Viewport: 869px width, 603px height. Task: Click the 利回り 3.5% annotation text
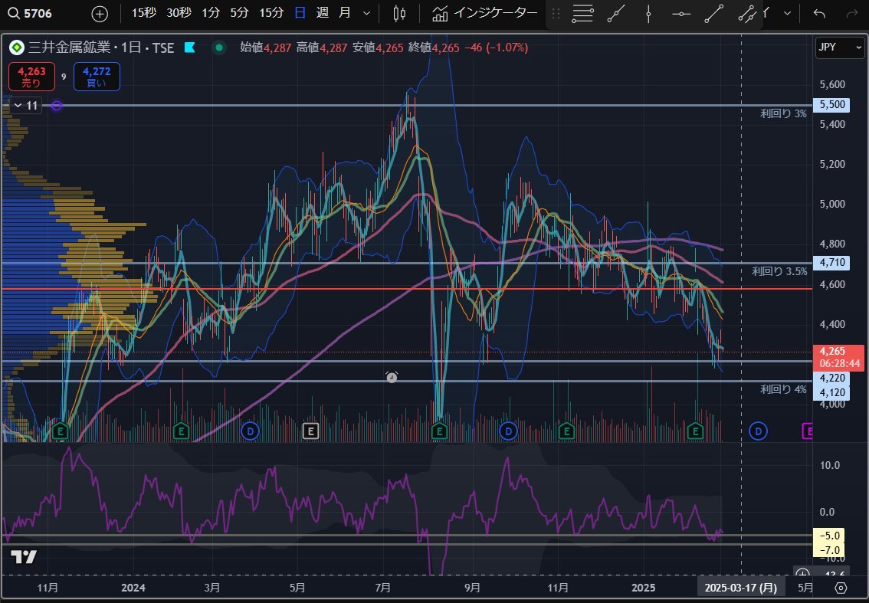click(x=779, y=271)
